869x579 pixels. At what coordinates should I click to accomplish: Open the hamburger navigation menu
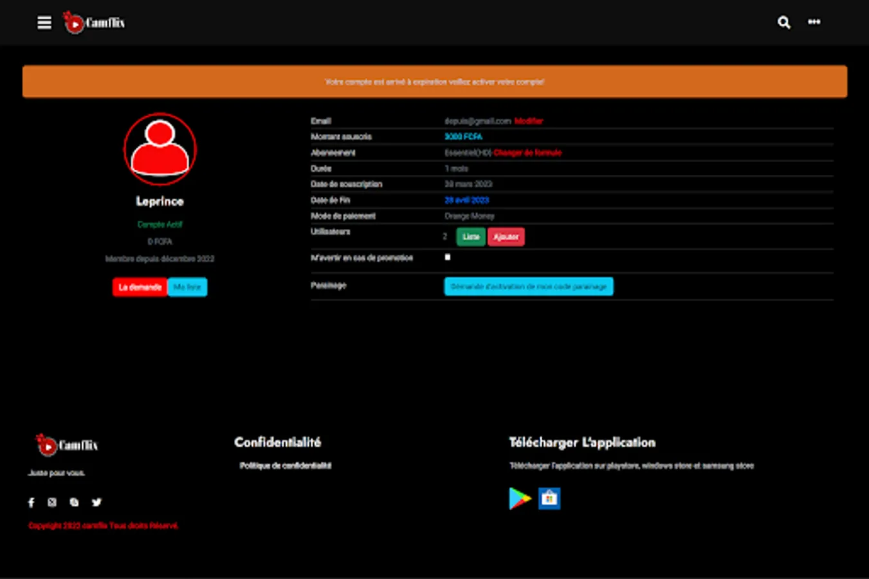coord(44,23)
